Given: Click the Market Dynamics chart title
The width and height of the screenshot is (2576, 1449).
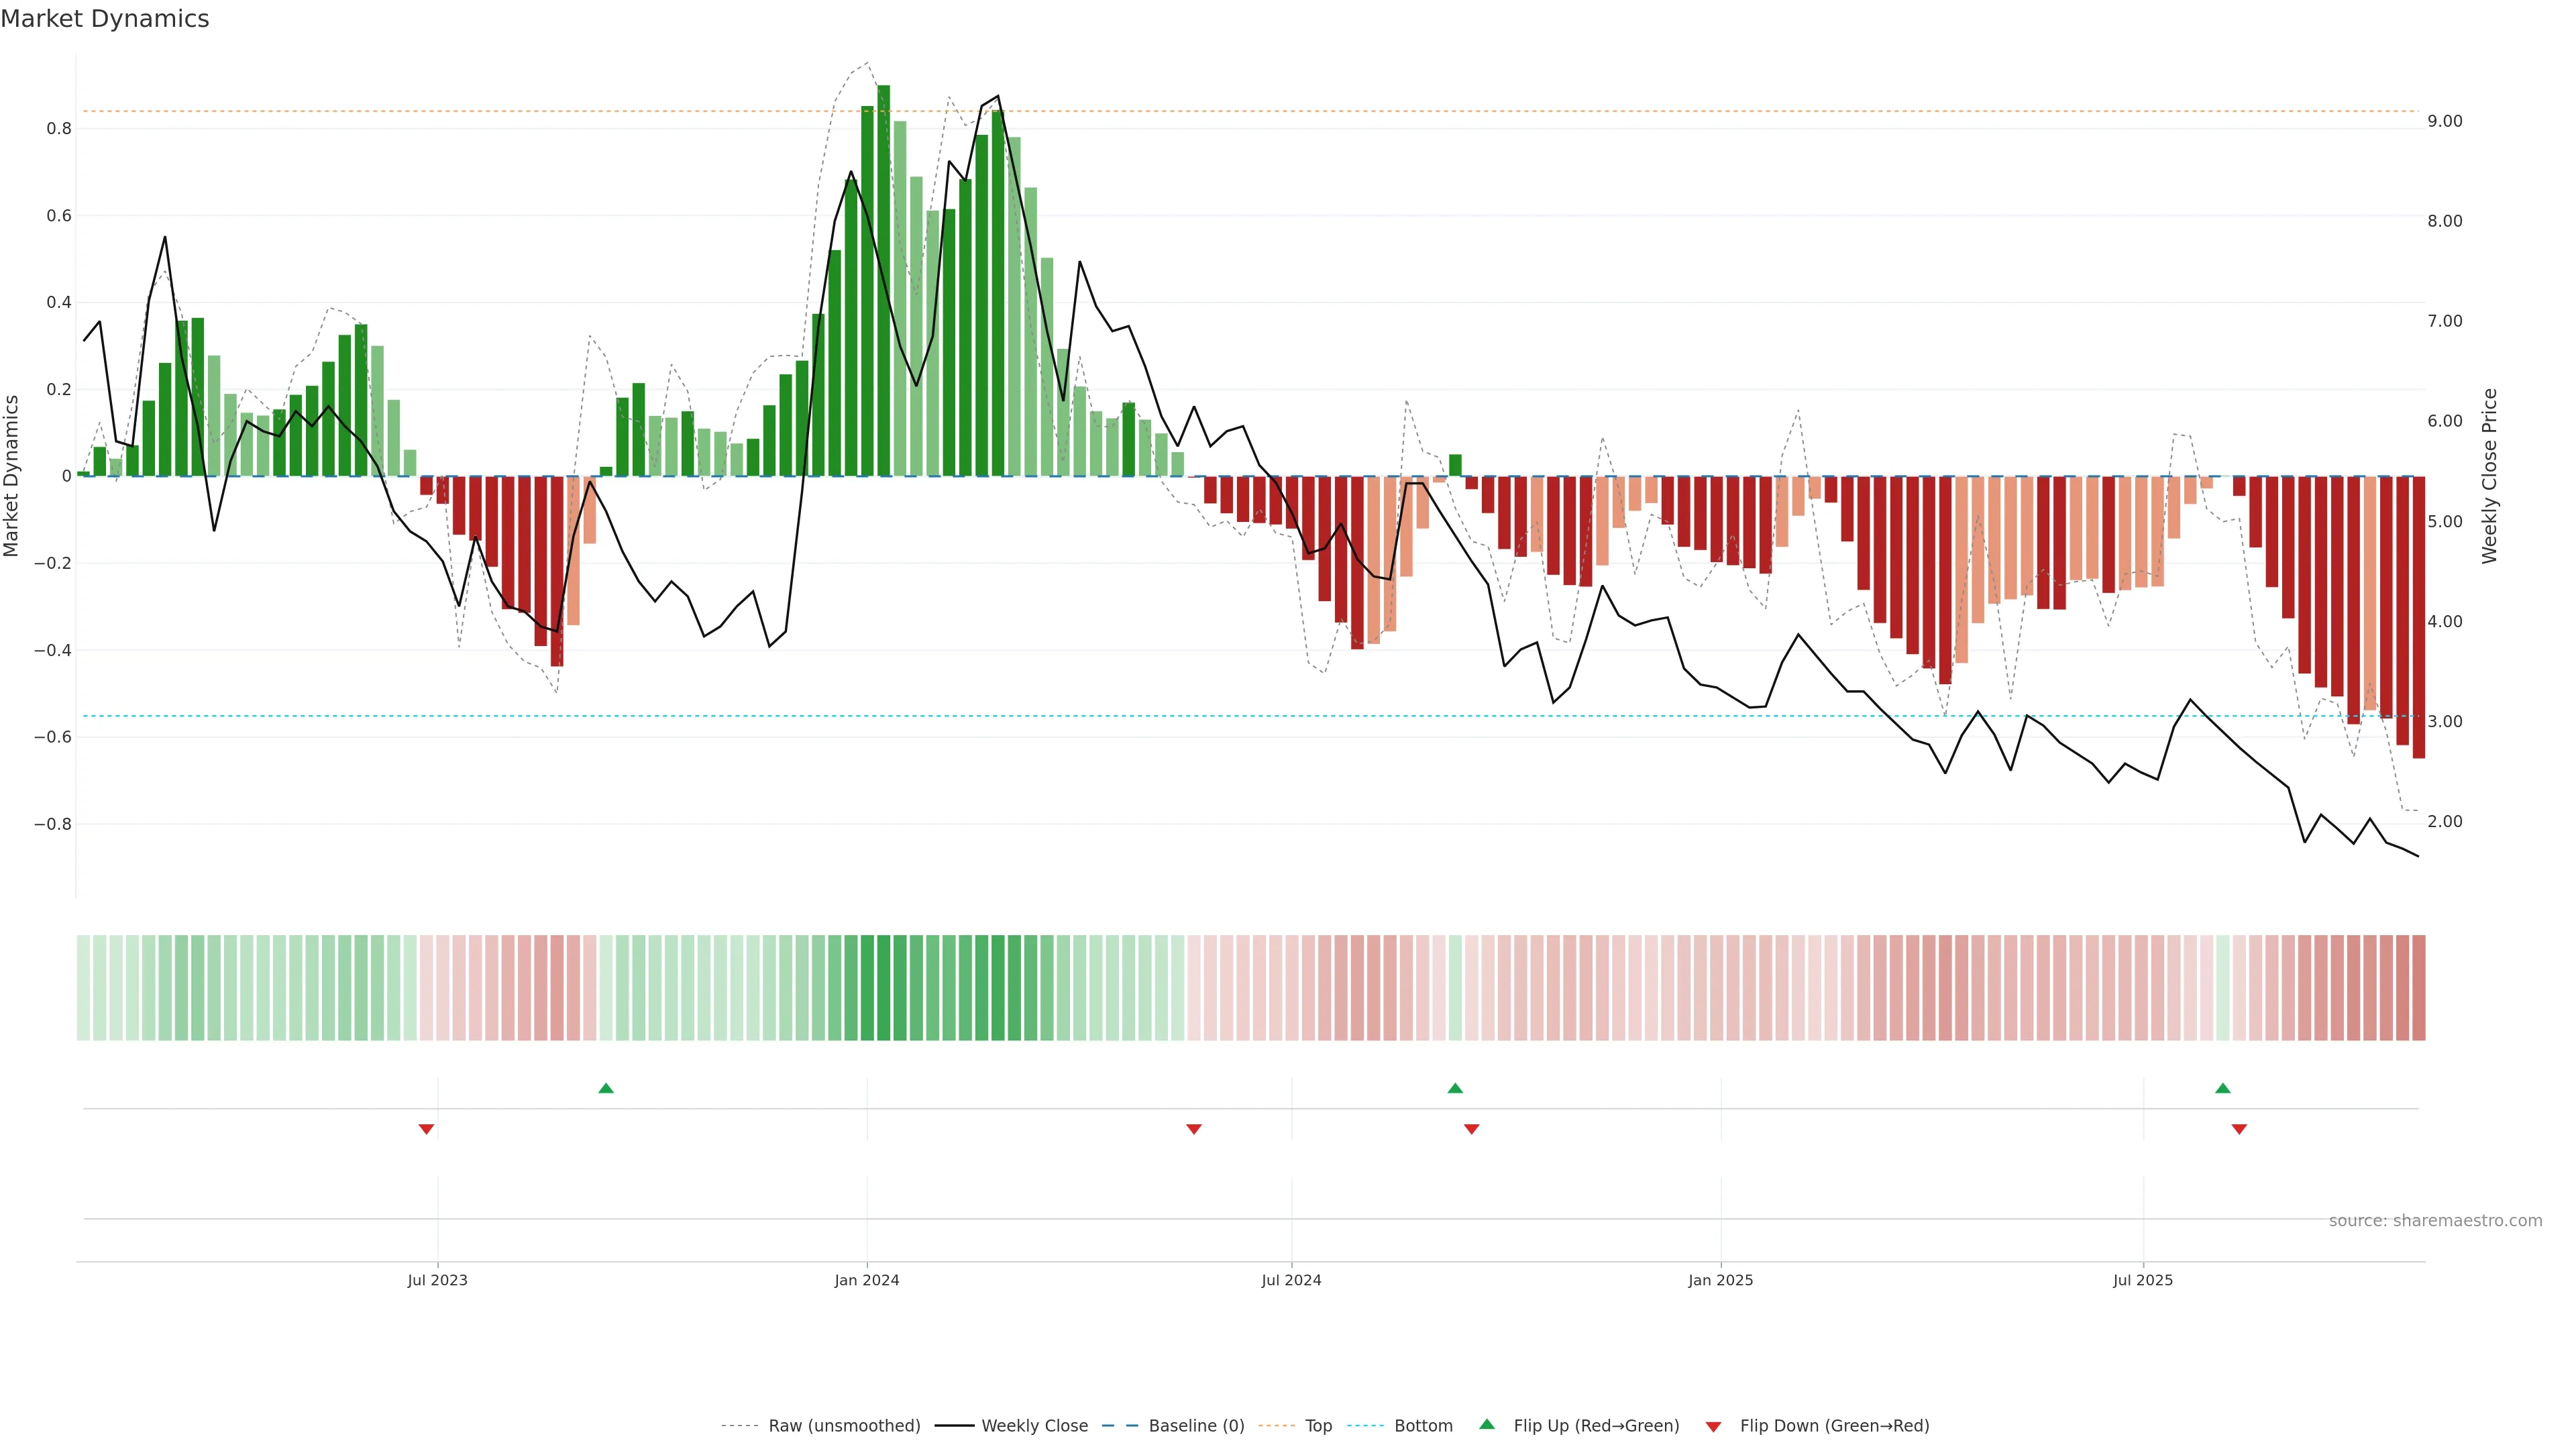Looking at the screenshot, I should tap(105, 19).
